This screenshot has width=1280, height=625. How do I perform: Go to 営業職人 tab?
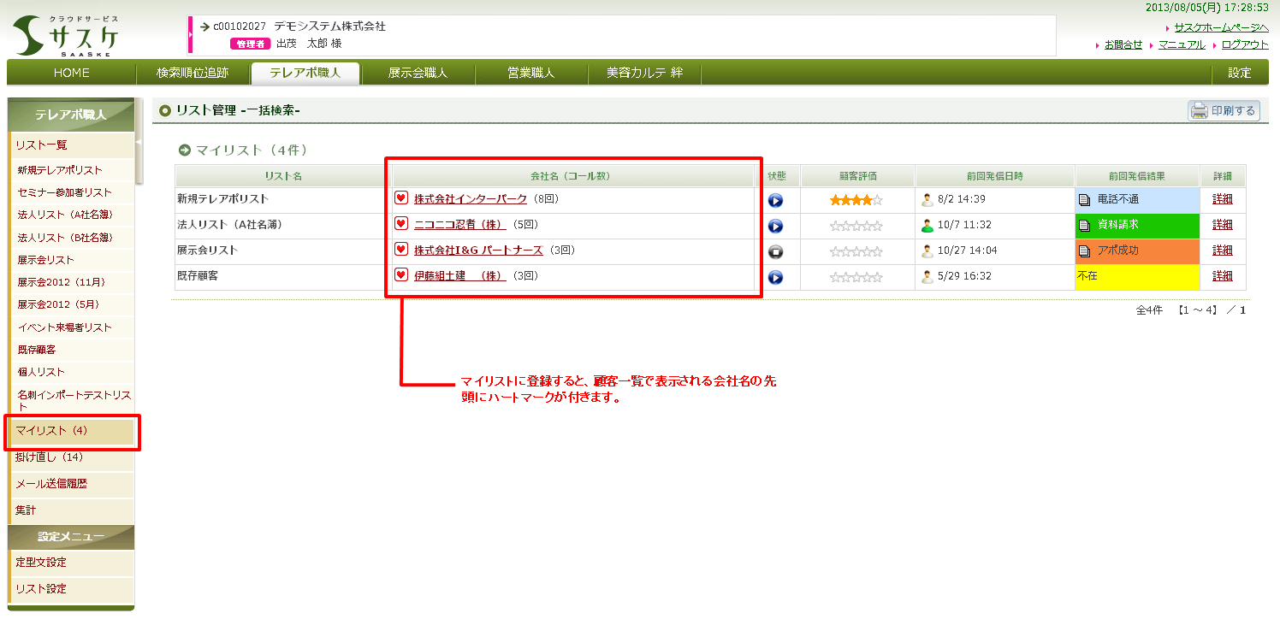pos(531,73)
